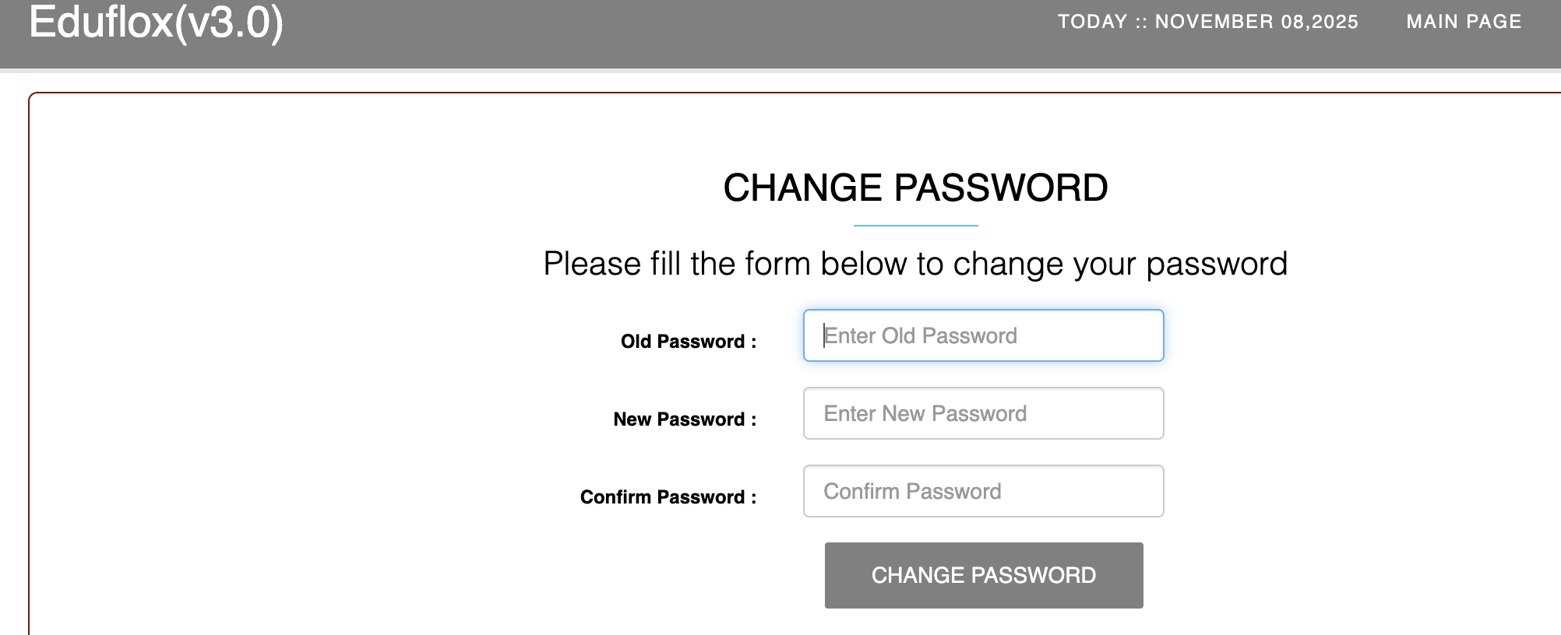Viewport: 1561px width, 635px height.
Task: Click into the Enter New Password field
Action: (983, 413)
